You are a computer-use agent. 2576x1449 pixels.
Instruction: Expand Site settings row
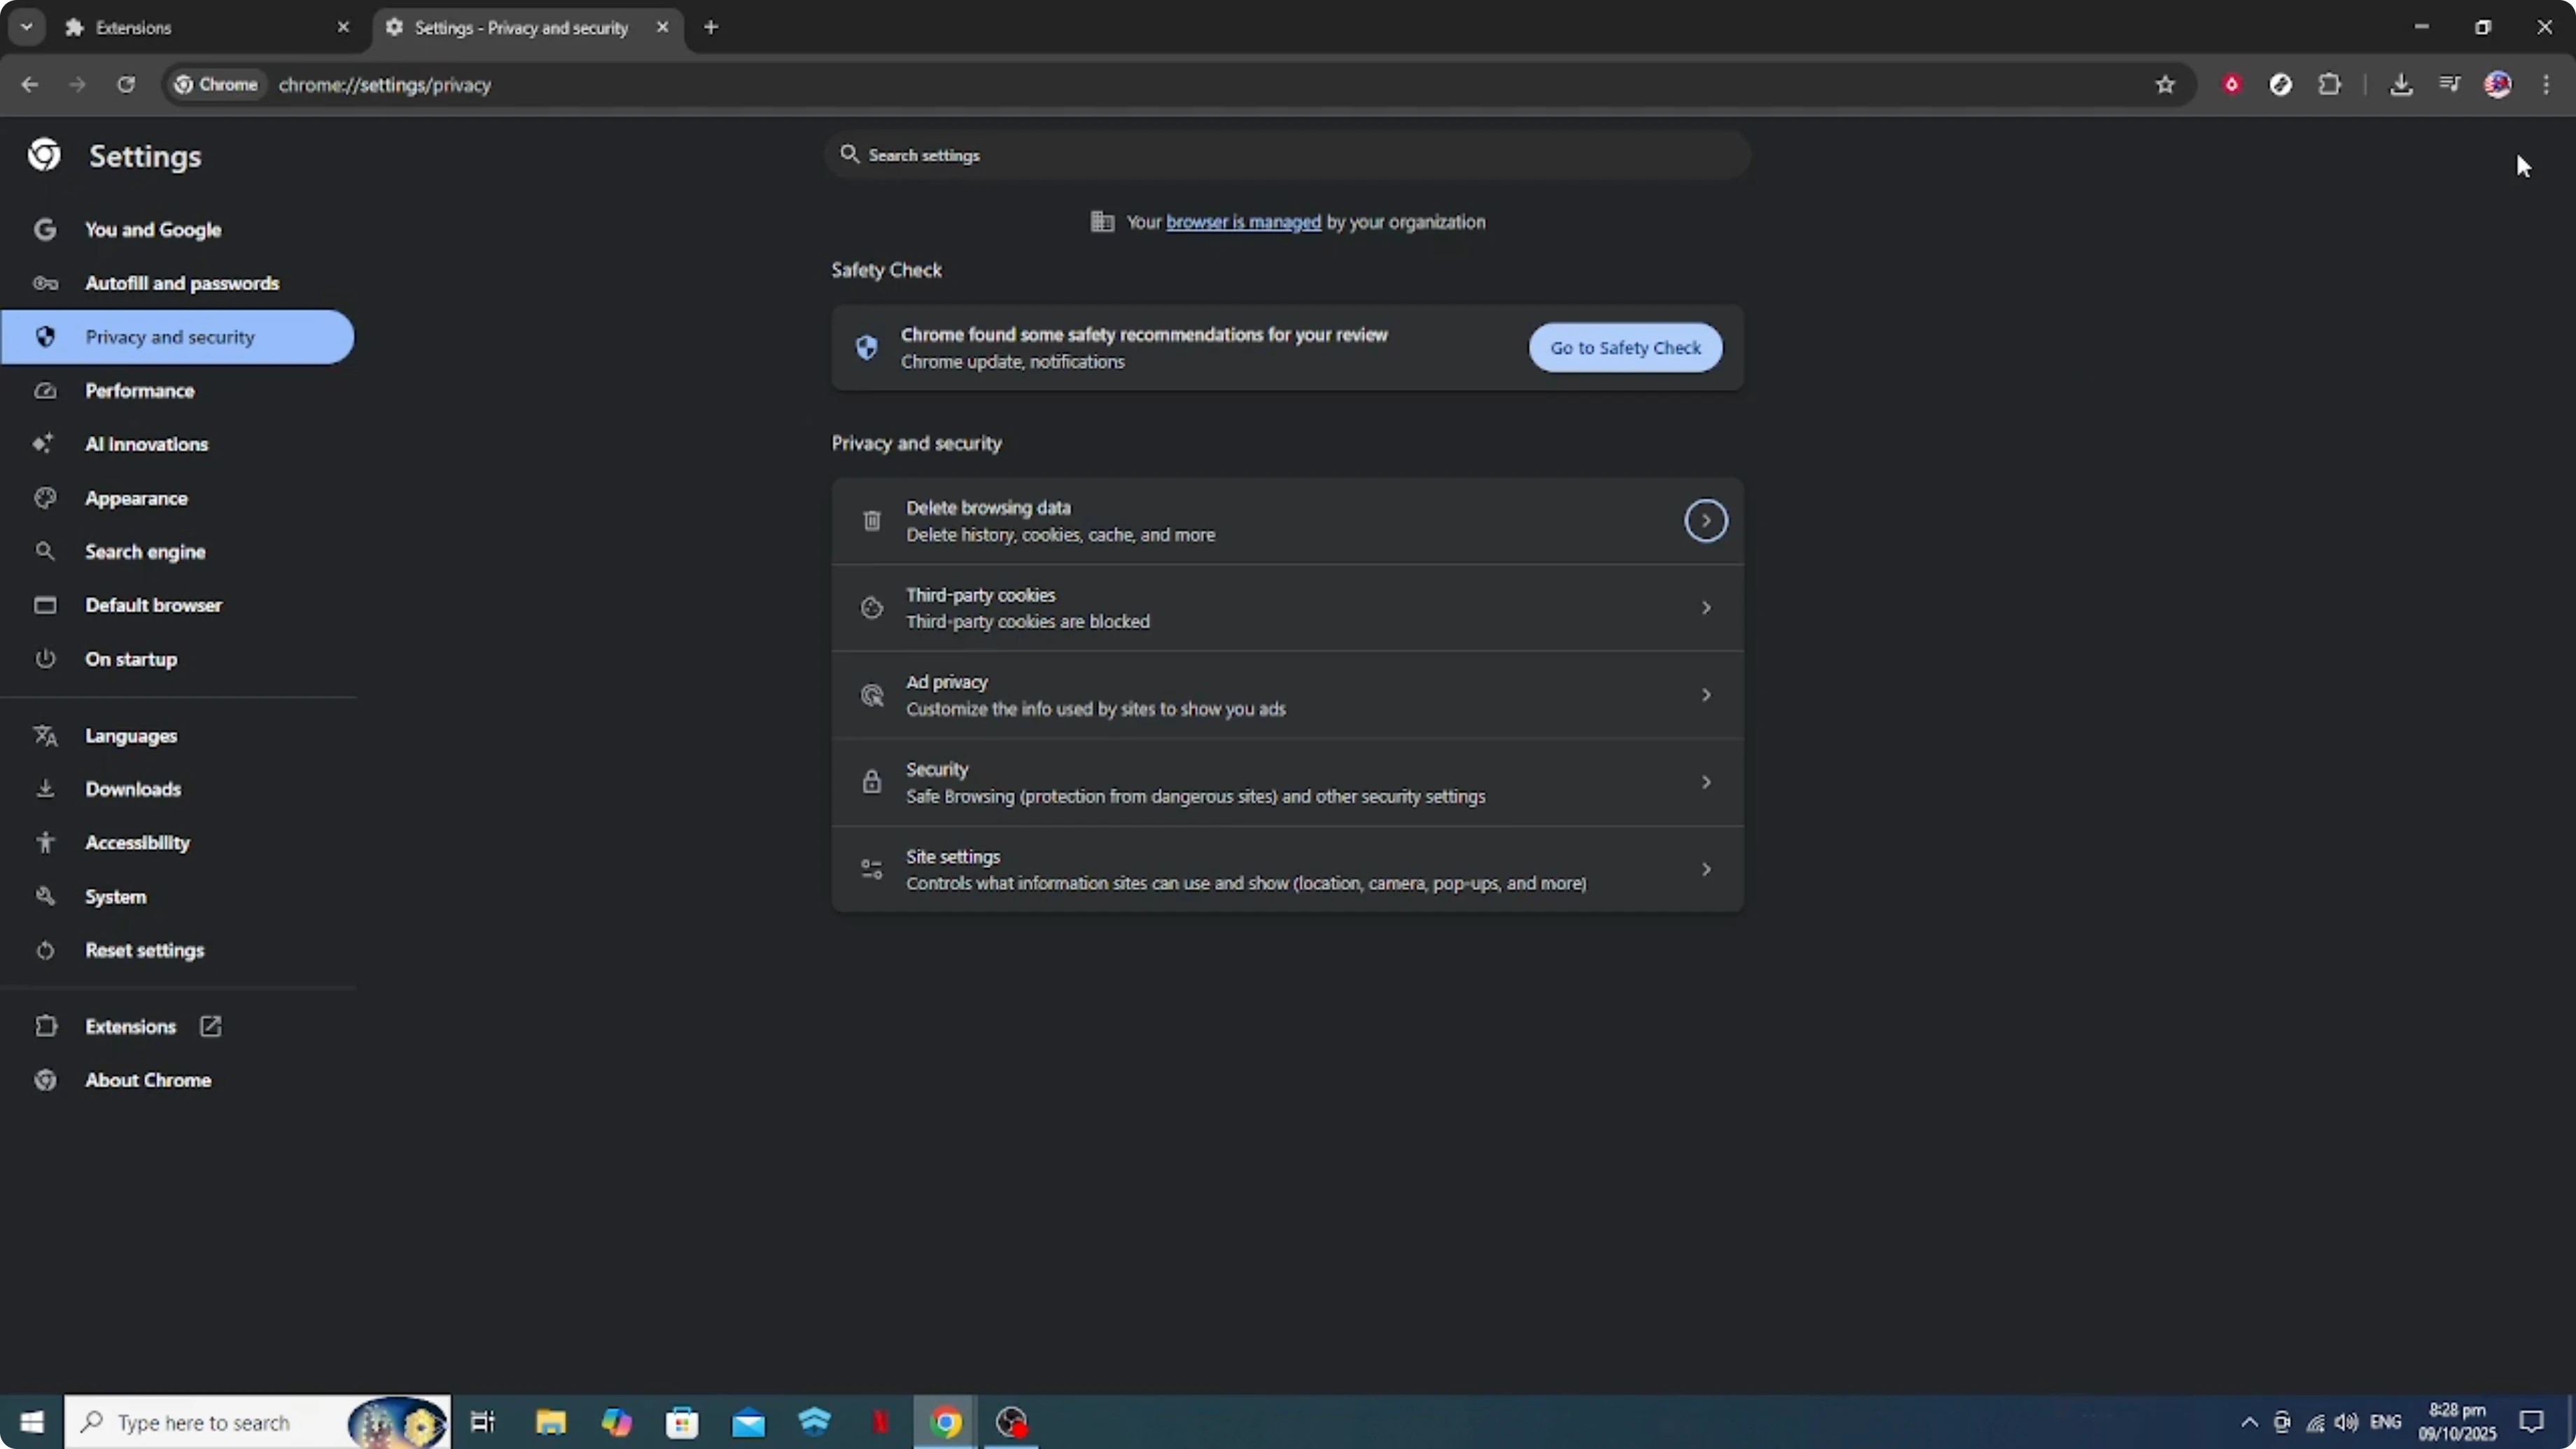(1705, 869)
